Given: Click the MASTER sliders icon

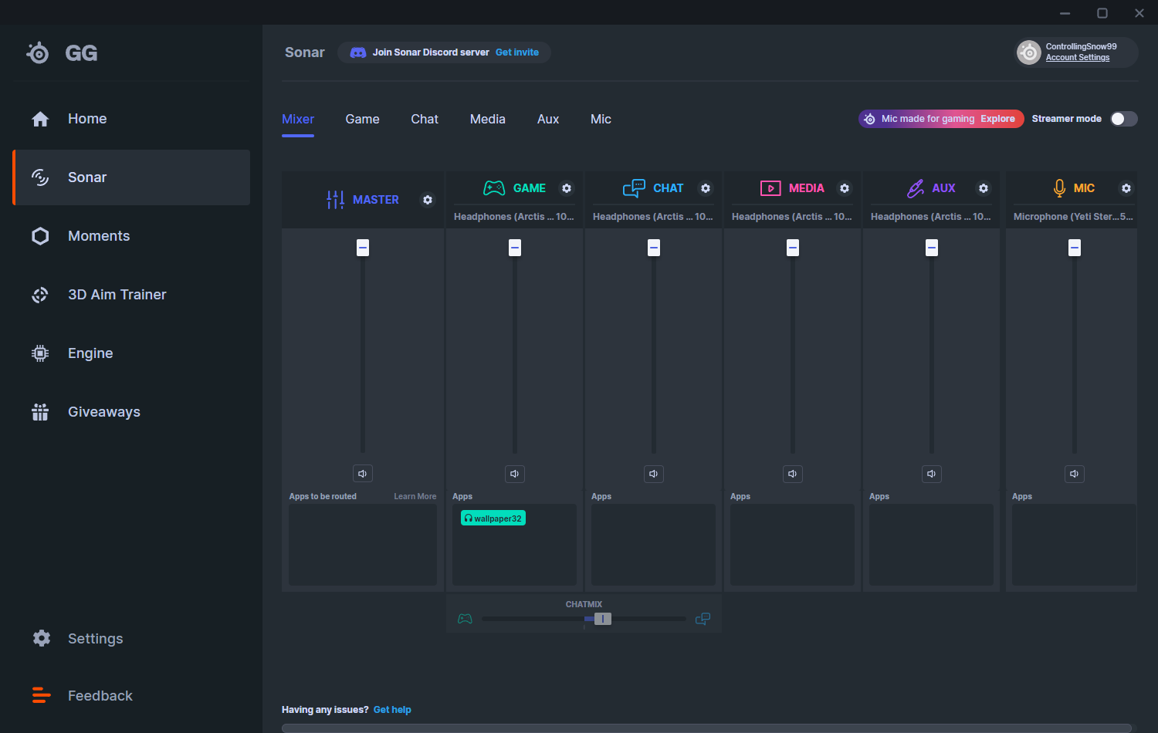Looking at the screenshot, I should [335, 200].
